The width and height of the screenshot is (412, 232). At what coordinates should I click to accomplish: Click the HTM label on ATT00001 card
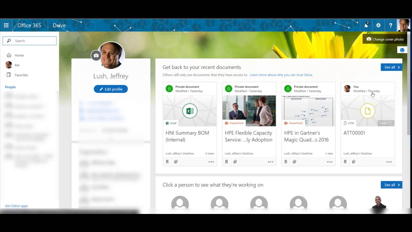(349, 123)
